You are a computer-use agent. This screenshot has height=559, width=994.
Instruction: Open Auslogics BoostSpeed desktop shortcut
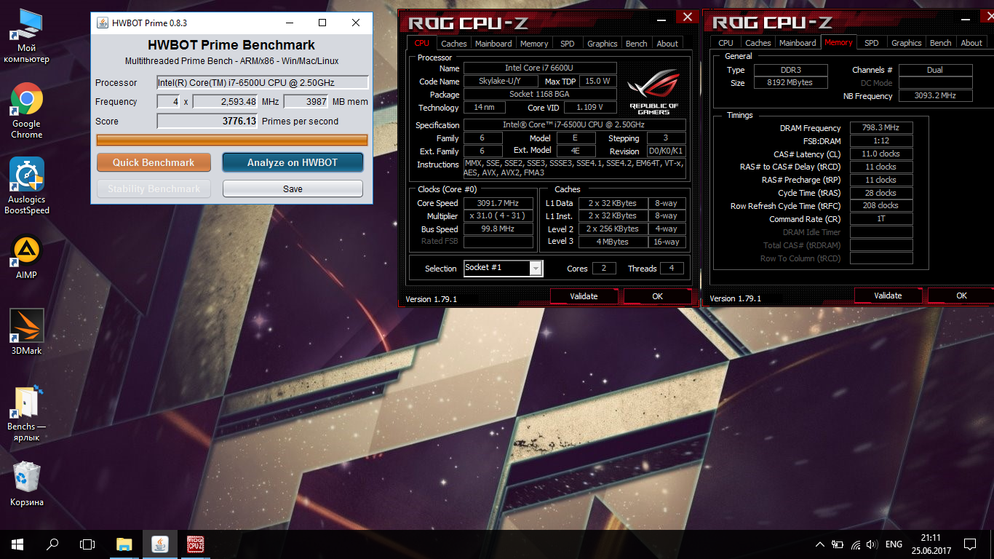(x=27, y=186)
